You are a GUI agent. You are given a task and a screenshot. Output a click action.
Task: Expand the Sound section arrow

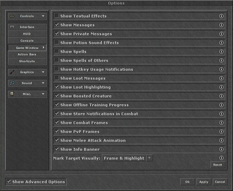pyautogui.click(x=43, y=83)
